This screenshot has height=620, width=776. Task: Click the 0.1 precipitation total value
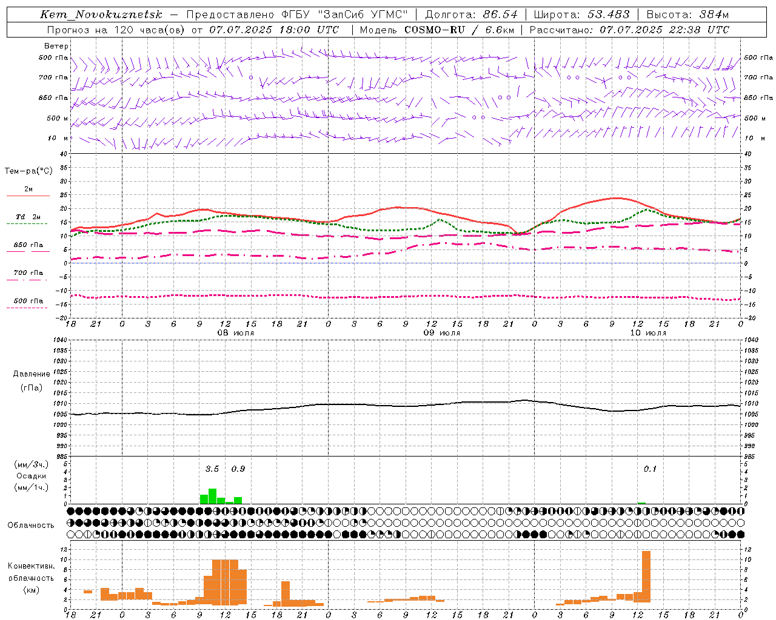[650, 469]
